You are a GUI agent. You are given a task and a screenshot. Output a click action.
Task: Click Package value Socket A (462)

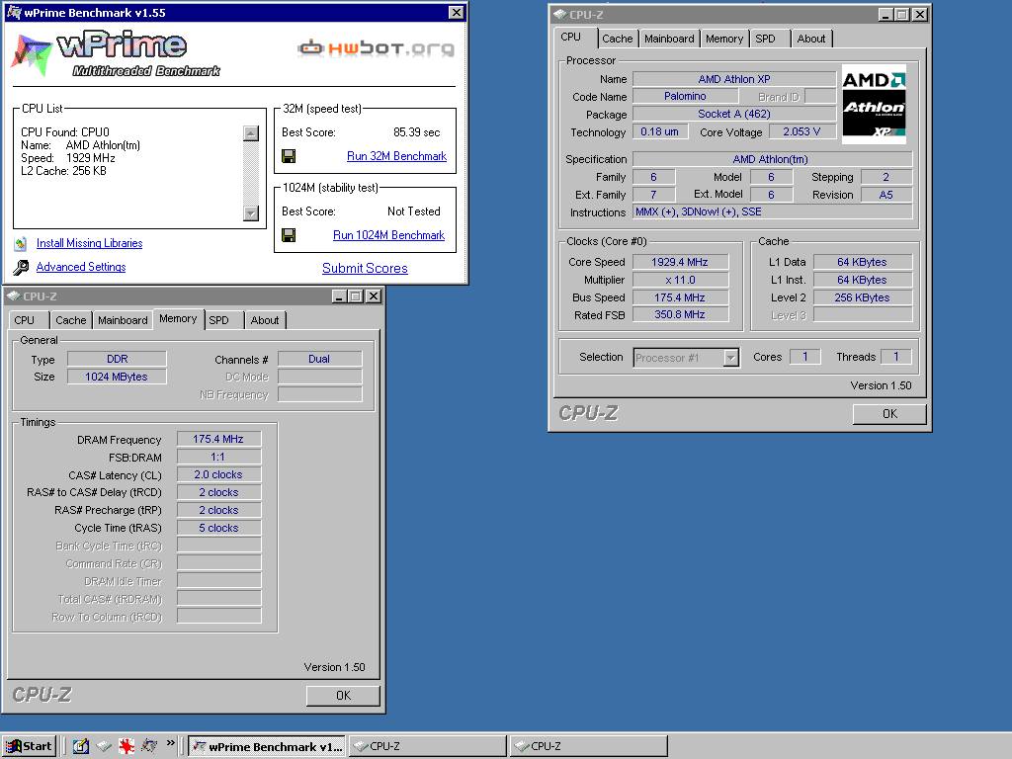pyautogui.click(x=734, y=115)
